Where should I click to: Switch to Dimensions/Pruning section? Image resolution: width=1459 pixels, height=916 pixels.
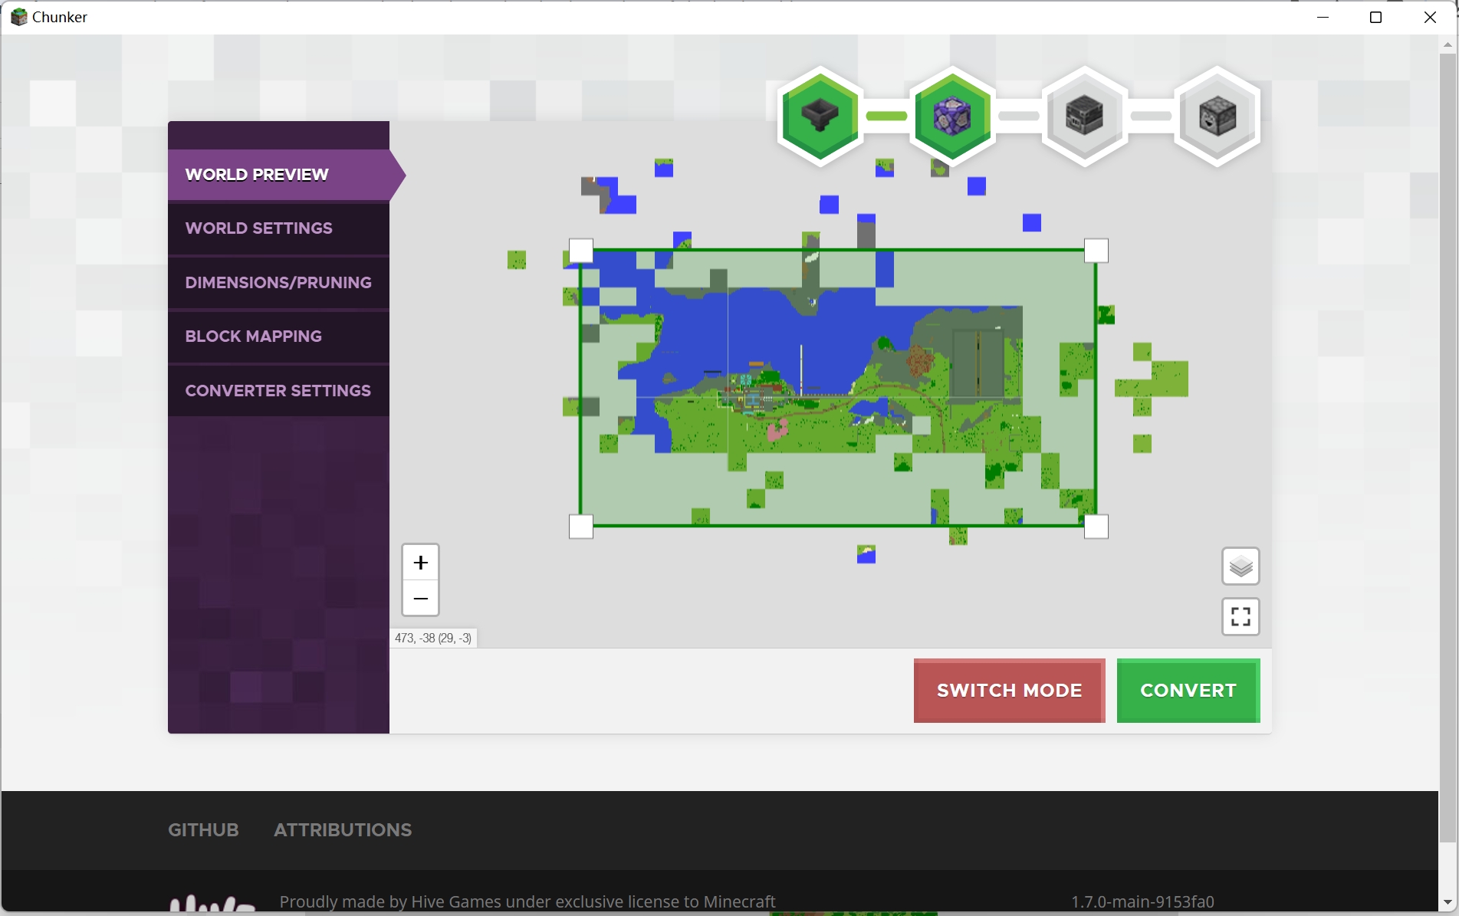278,283
